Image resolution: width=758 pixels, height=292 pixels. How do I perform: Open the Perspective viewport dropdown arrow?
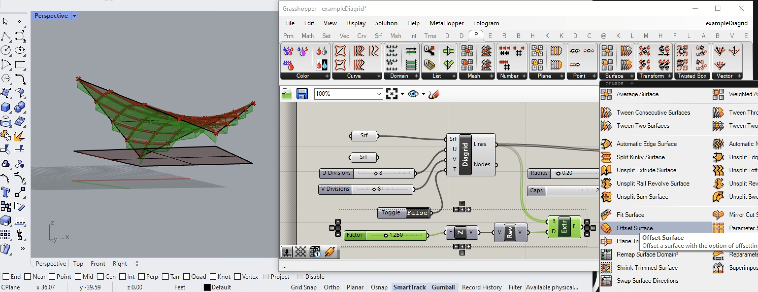74,15
